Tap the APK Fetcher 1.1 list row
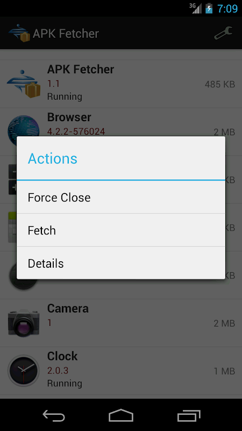 coord(121,84)
